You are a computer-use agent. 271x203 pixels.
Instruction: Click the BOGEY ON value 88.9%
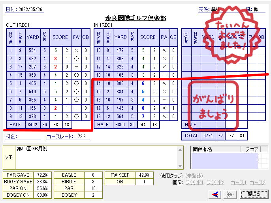(42, 195)
